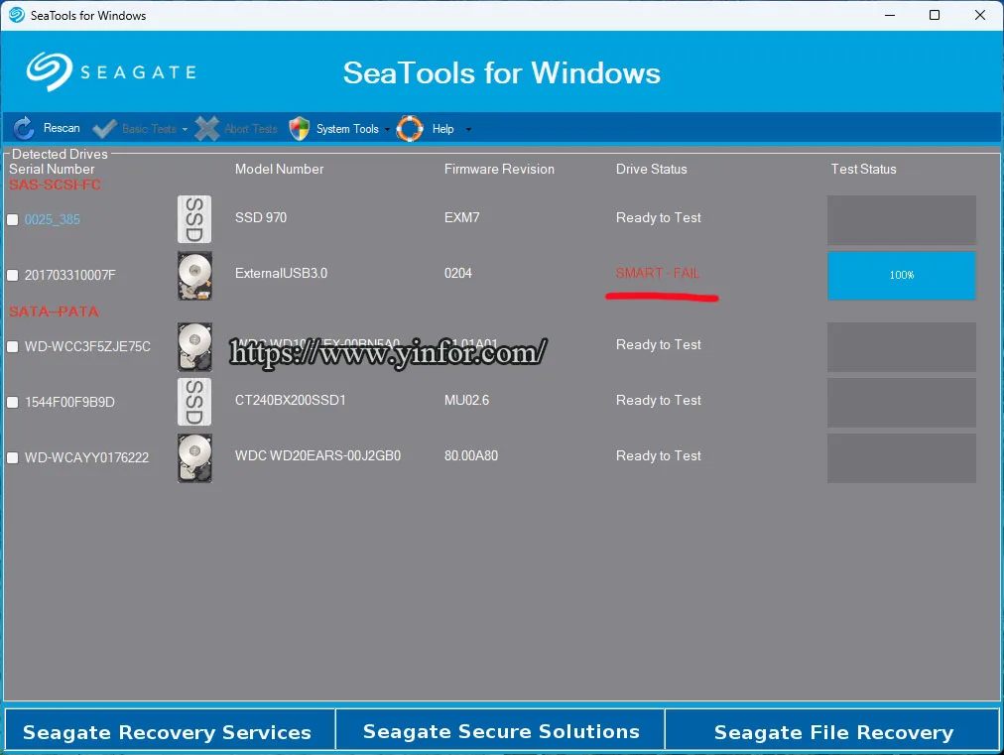Click Ready to Test for SSD 970
This screenshot has width=1004, height=755.
tap(658, 217)
